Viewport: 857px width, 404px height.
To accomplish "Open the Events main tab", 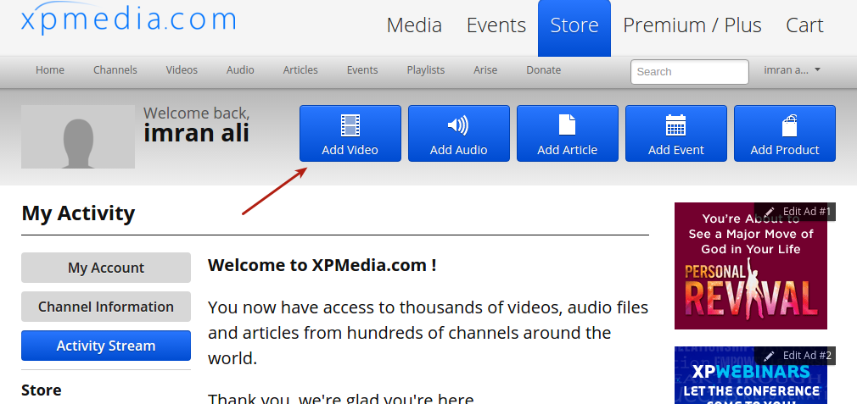I will [x=496, y=25].
